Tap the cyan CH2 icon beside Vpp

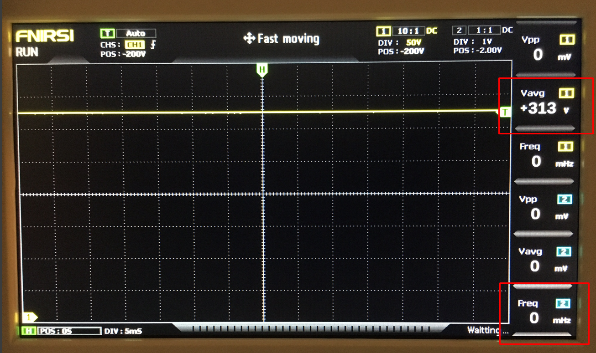(x=565, y=200)
